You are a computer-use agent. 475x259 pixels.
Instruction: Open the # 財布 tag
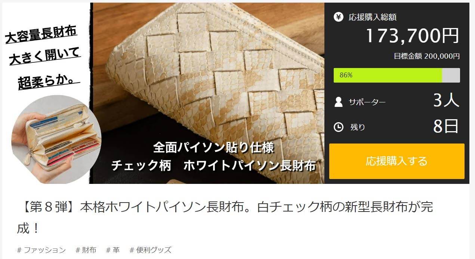tap(86, 250)
